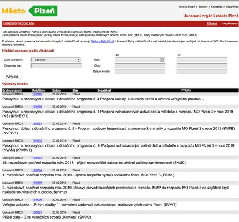Screen dimensions: 239x222
Task: Open the USNESENÍ menu item
Action: [x=11, y=23]
